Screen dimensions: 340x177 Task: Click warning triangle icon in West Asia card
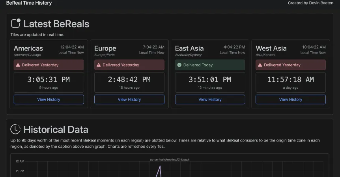point(260,65)
